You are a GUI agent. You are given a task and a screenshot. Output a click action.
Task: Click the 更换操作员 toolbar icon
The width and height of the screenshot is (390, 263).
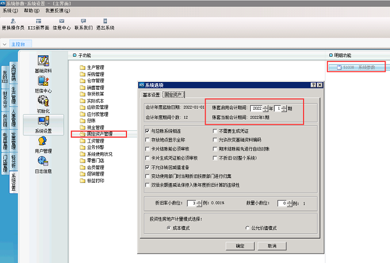click(12, 23)
